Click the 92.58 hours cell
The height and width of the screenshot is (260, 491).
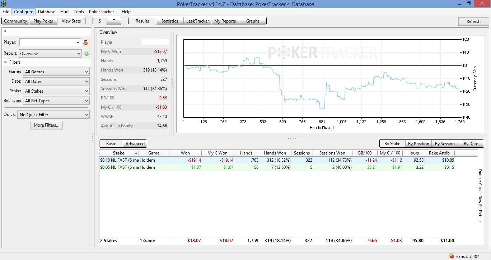(x=413, y=160)
